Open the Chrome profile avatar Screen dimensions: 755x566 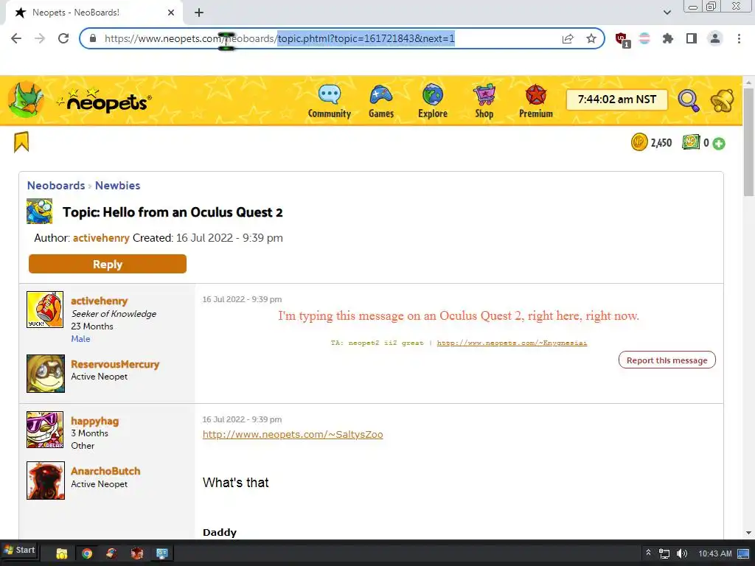tap(715, 38)
